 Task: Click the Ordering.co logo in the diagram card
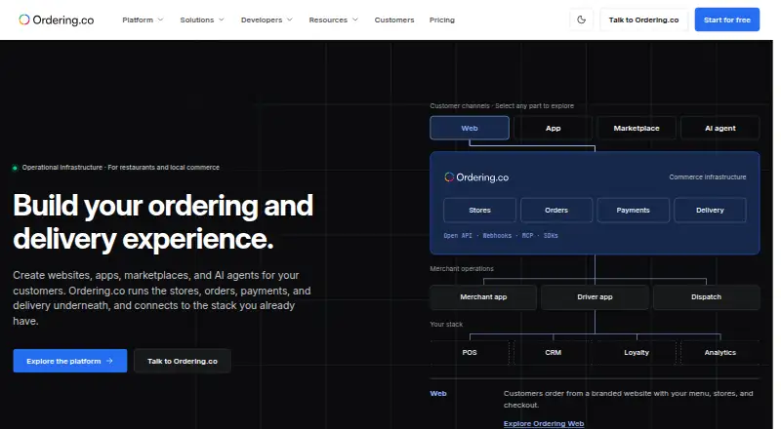pyautogui.click(x=476, y=177)
